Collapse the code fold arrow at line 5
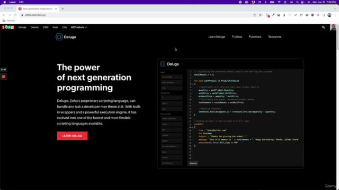 (x=192, y=84)
